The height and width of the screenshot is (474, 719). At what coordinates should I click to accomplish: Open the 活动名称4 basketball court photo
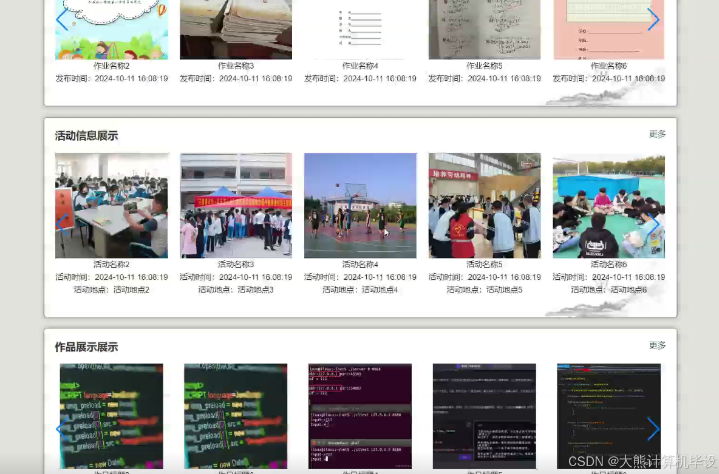coord(361,205)
